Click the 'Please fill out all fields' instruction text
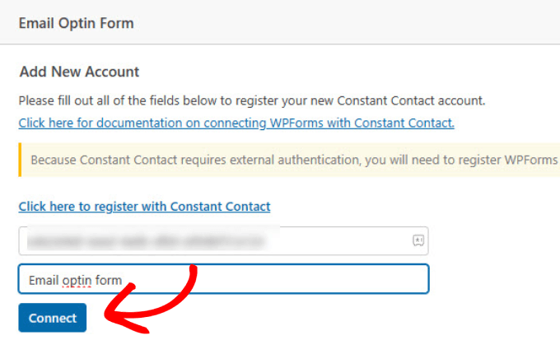 click(252, 102)
